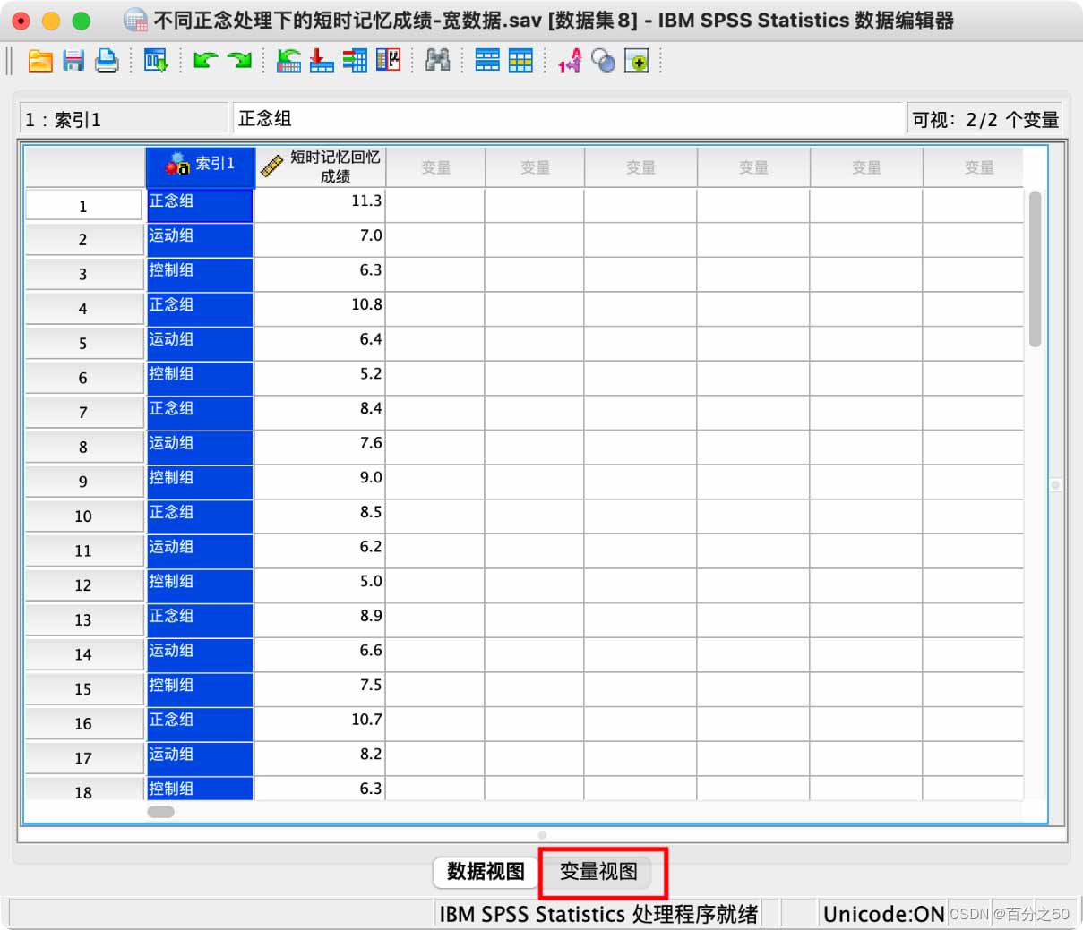Open a data file with folder icon
The image size is (1083, 930).
40,61
